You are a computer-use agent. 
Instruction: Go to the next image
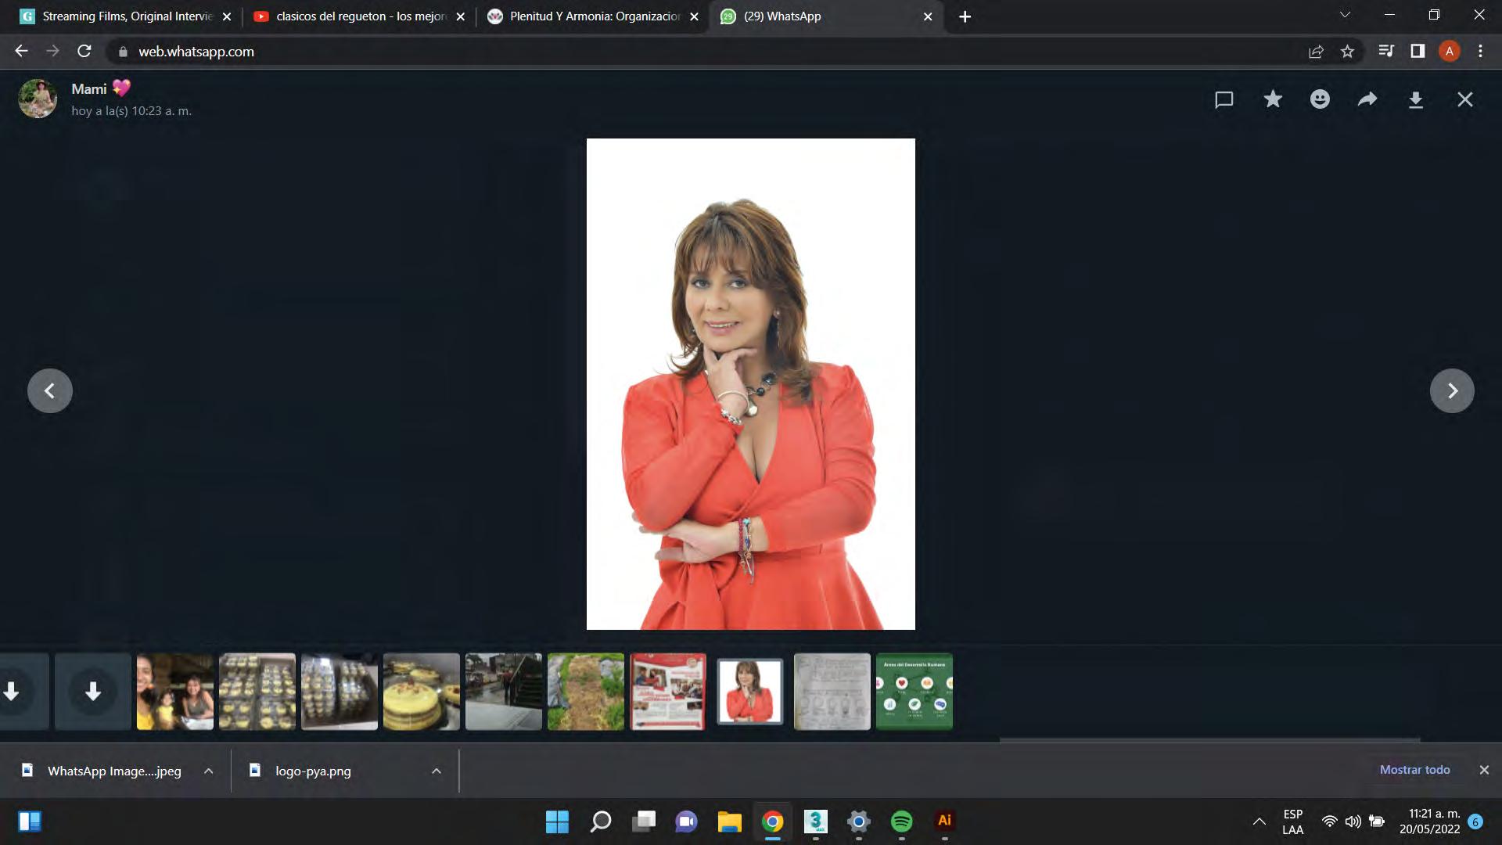(1452, 390)
